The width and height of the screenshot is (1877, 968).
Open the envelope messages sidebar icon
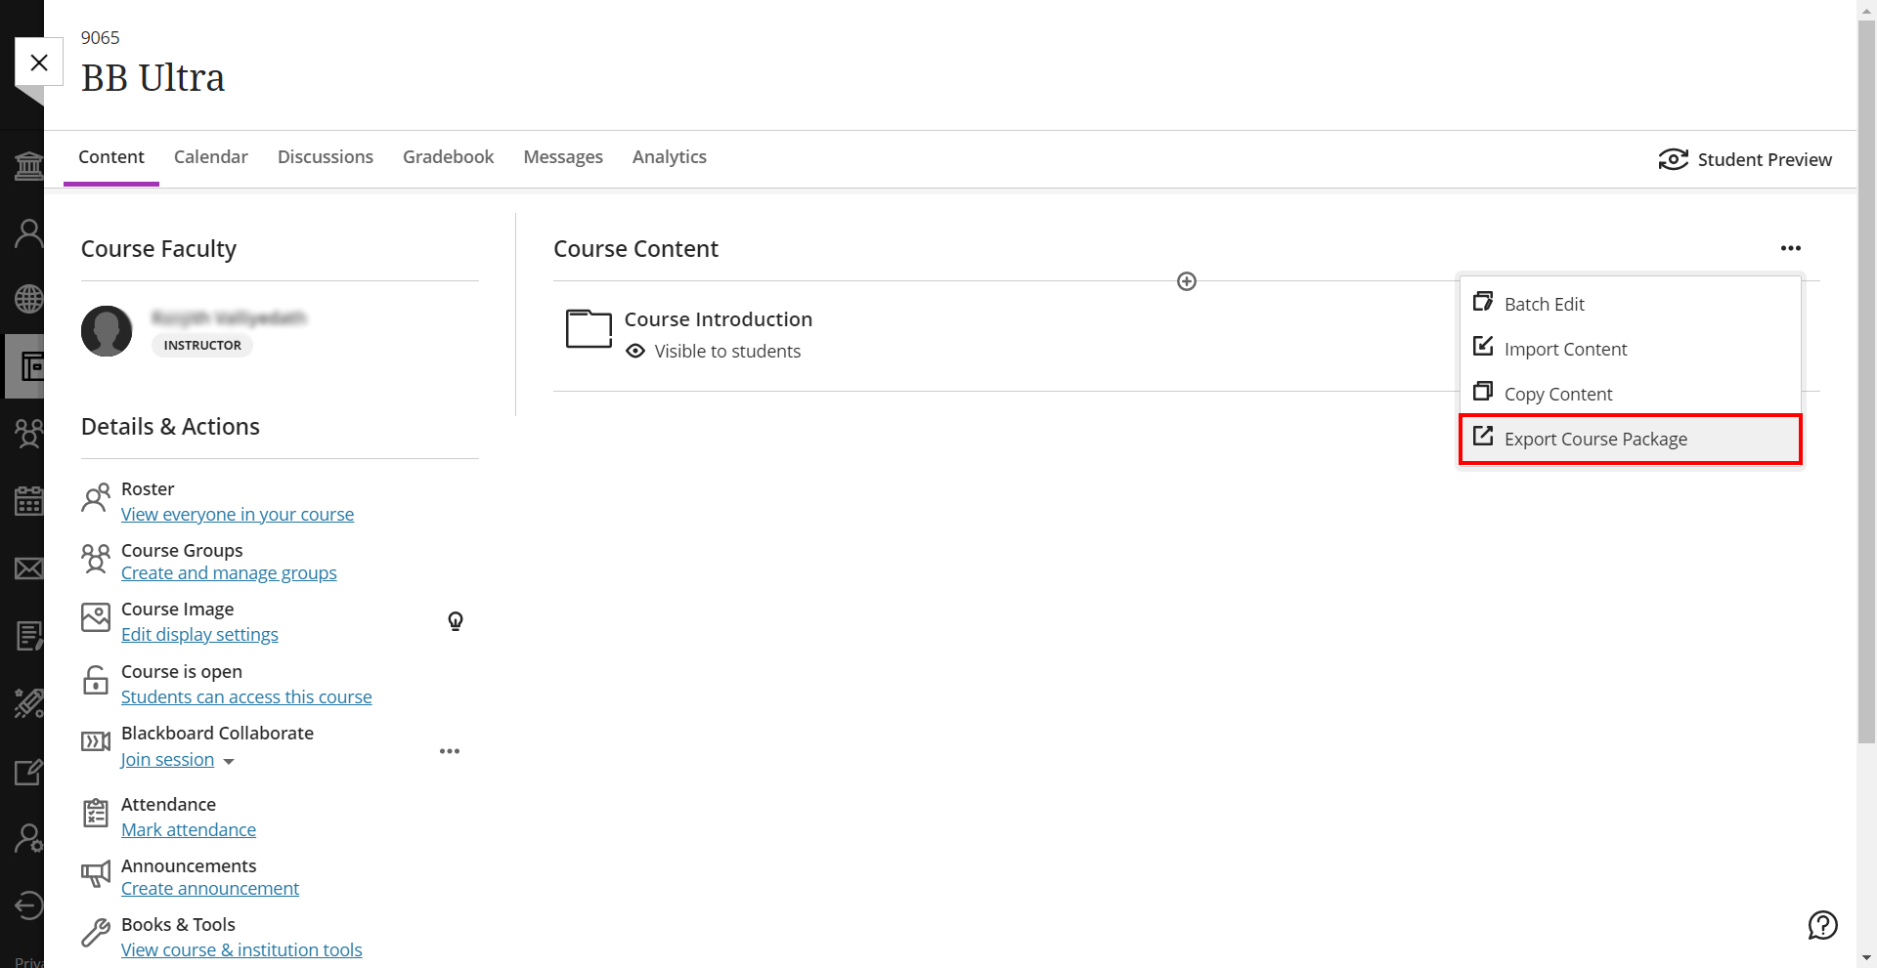[x=28, y=568]
